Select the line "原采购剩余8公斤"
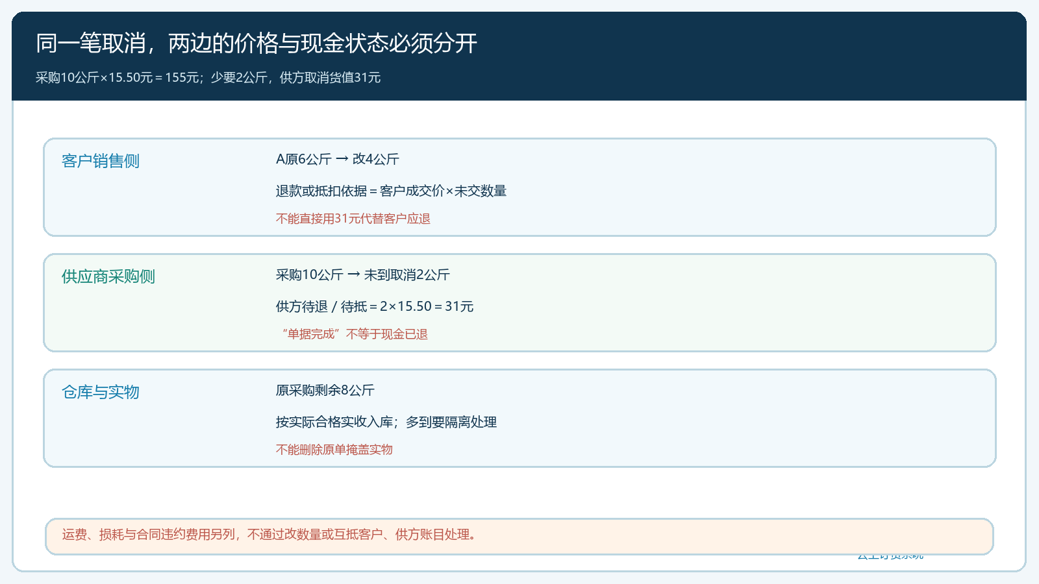This screenshot has width=1039, height=584. point(325,390)
